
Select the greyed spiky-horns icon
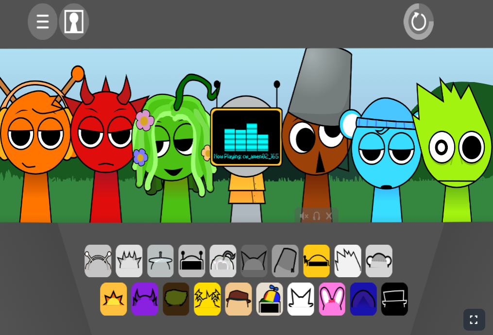(x=129, y=261)
